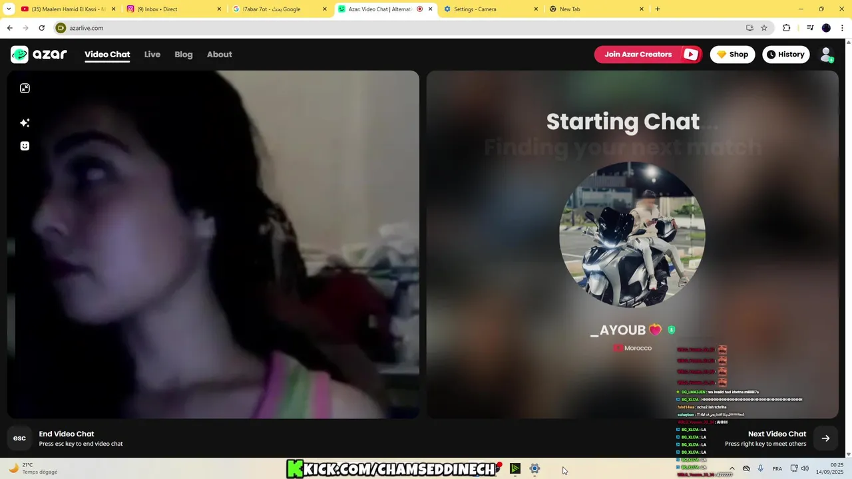Open the face filter sticker icon
The width and height of the screenshot is (852, 479).
point(25,146)
